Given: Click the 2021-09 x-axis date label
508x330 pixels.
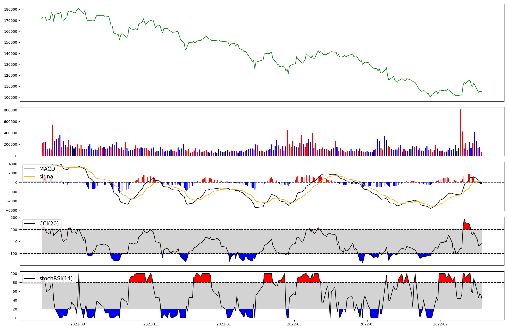Looking at the screenshot, I should tap(78, 324).
